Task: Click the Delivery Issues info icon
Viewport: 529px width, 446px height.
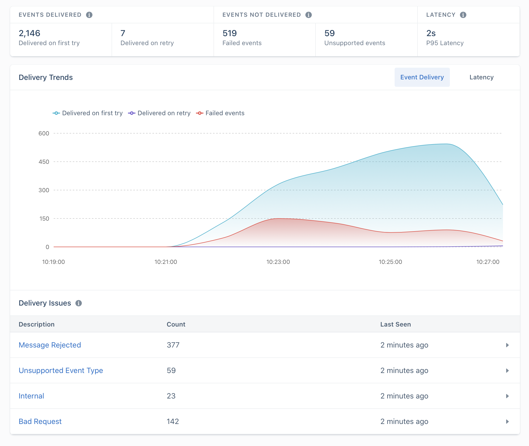Action: pos(79,303)
